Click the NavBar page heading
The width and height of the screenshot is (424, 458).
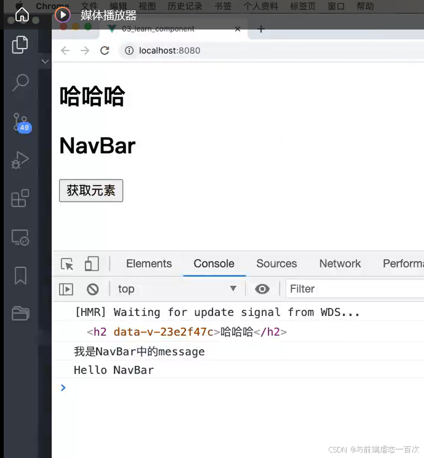point(98,146)
